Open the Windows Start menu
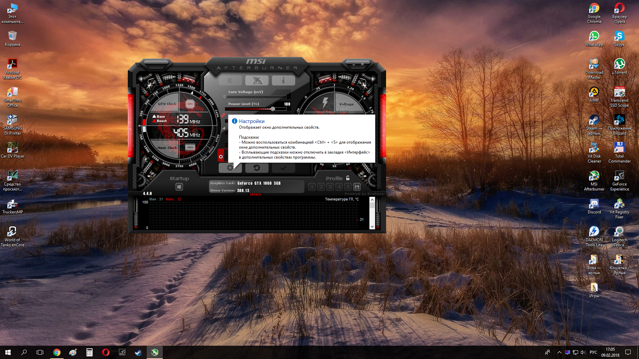This screenshot has height=359, width=639. [x=8, y=352]
